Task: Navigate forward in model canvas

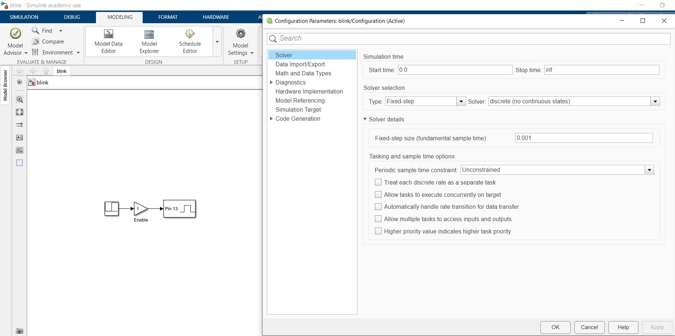Action: pyautogui.click(x=33, y=71)
